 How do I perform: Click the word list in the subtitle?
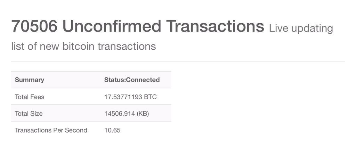point(18,46)
